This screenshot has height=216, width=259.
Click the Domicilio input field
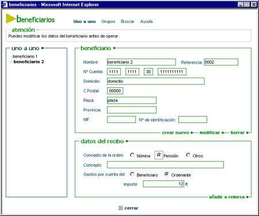pyautogui.click(x=156, y=81)
